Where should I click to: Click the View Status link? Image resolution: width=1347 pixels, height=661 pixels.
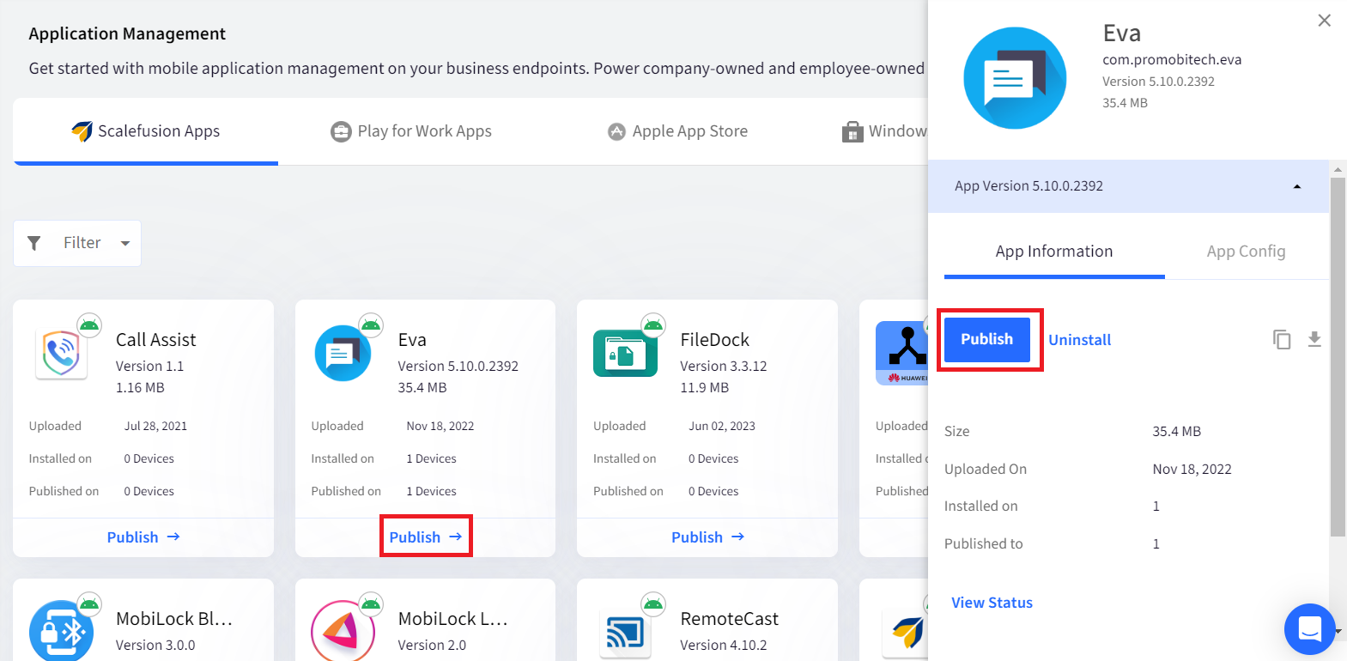pos(992,603)
